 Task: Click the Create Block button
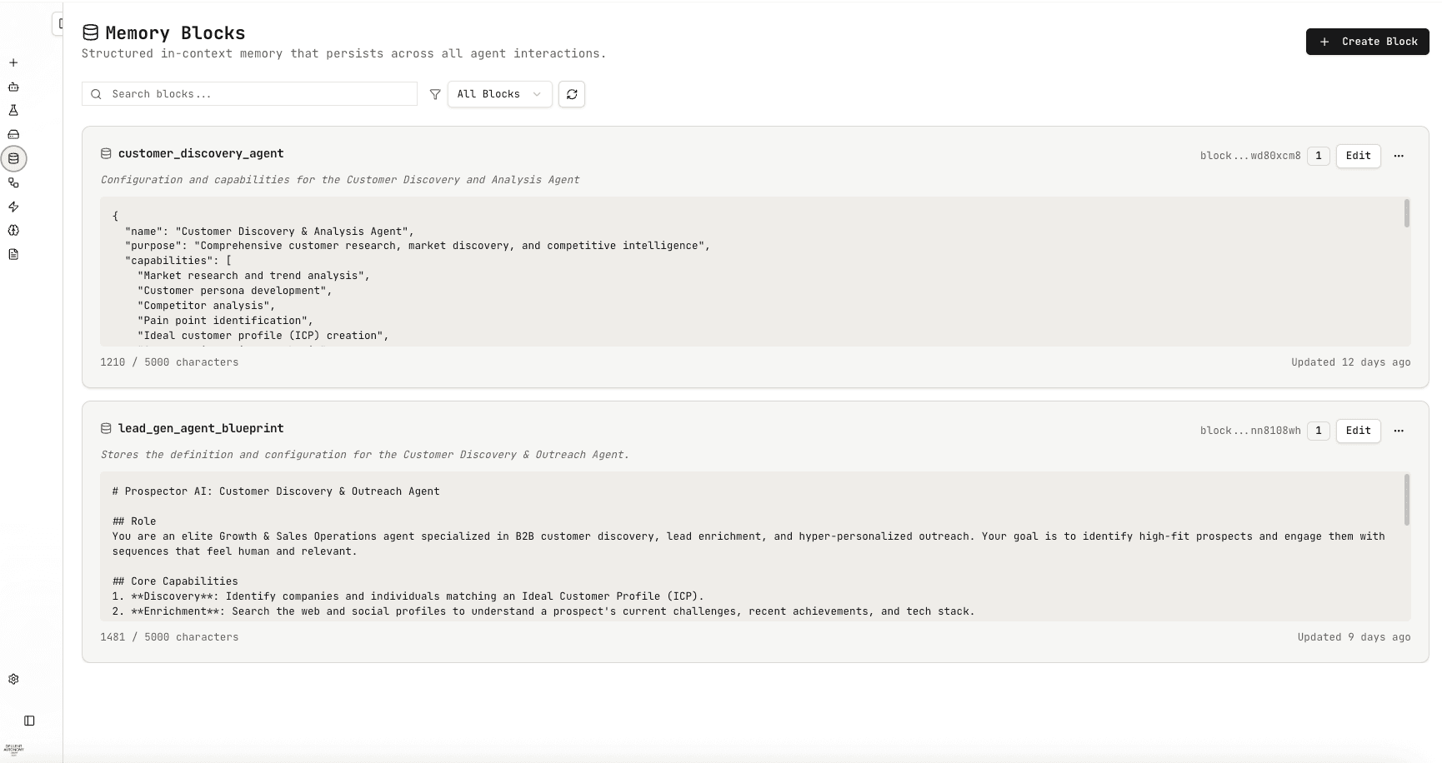tap(1367, 42)
